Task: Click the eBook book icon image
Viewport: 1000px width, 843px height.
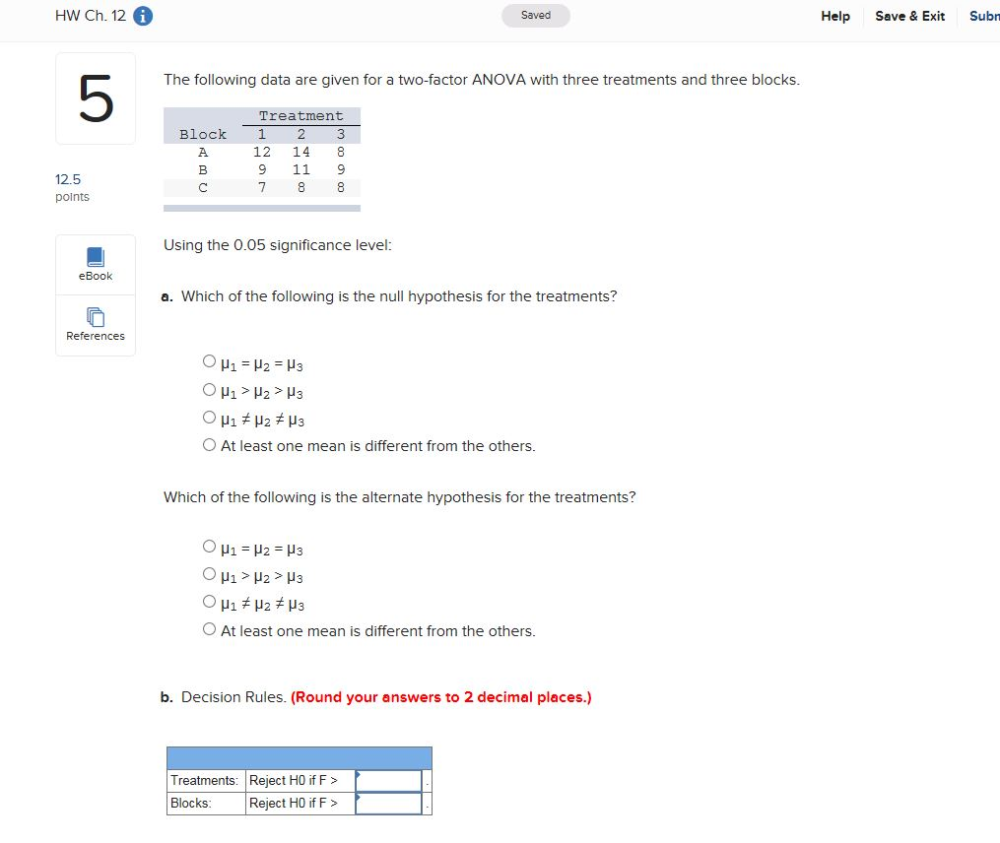Action: tap(95, 256)
